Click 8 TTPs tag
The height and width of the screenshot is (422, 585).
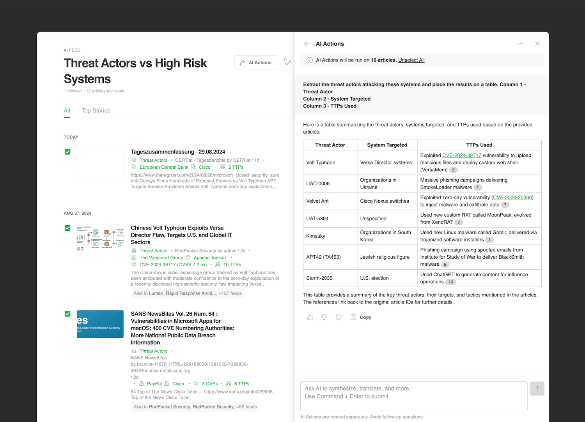242,384
